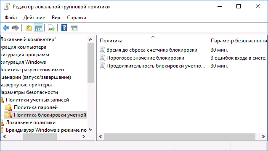Click the Политика блокировки учетной folder icon

pos(8,115)
